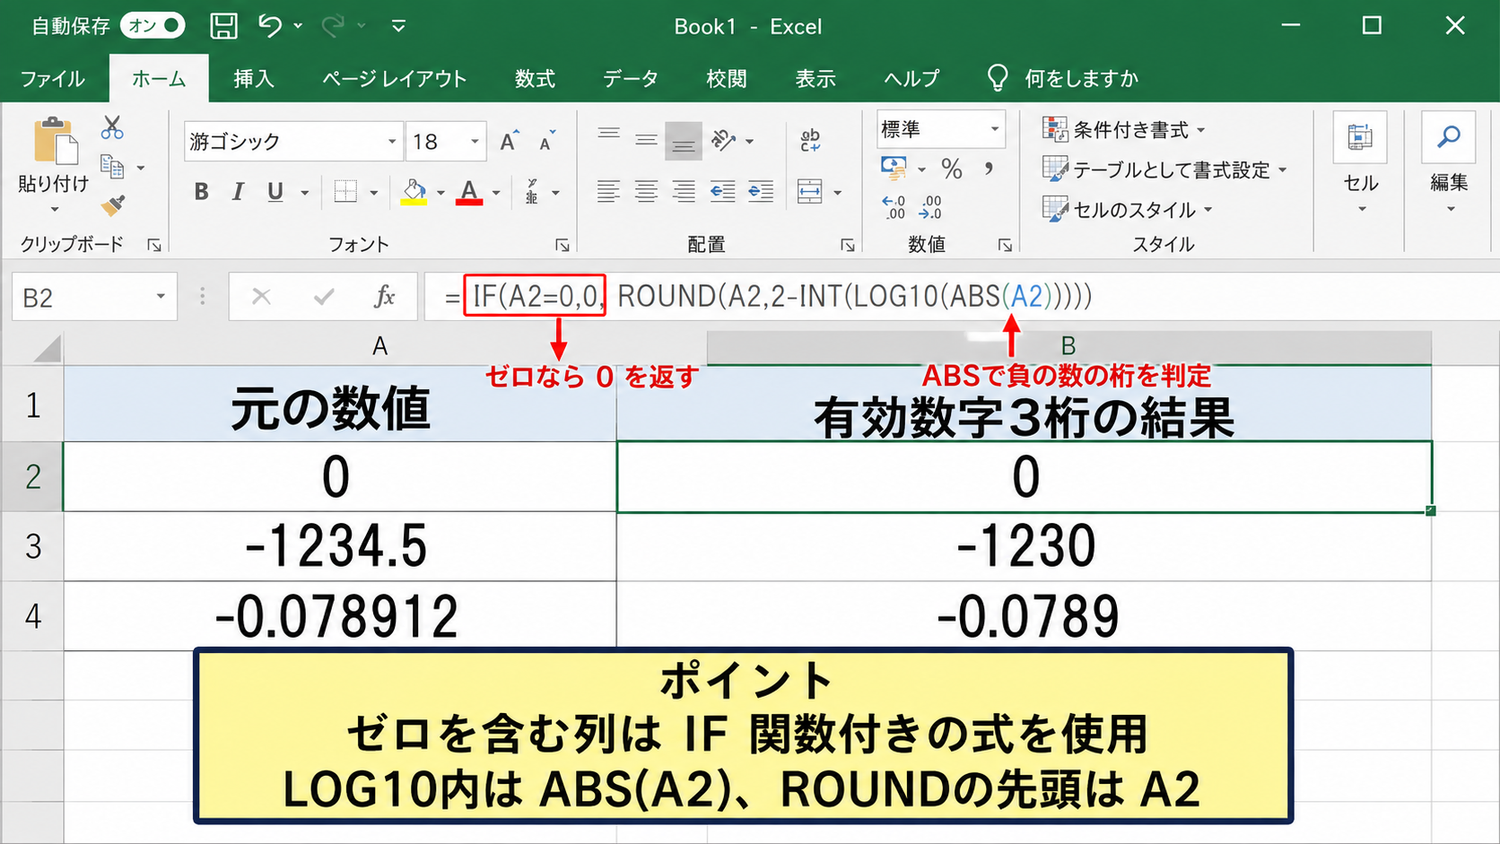Select cell containing -1234.5

coord(339,546)
